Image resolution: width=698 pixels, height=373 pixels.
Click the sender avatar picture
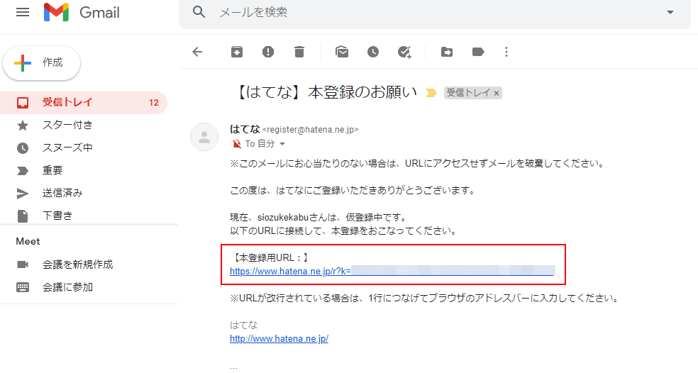point(204,137)
